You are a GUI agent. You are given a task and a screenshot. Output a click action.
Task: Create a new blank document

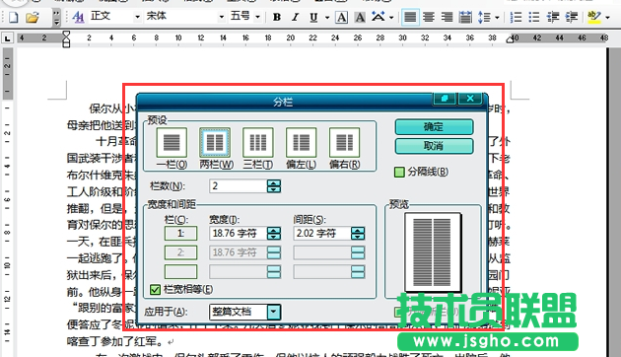coord(14,17)
